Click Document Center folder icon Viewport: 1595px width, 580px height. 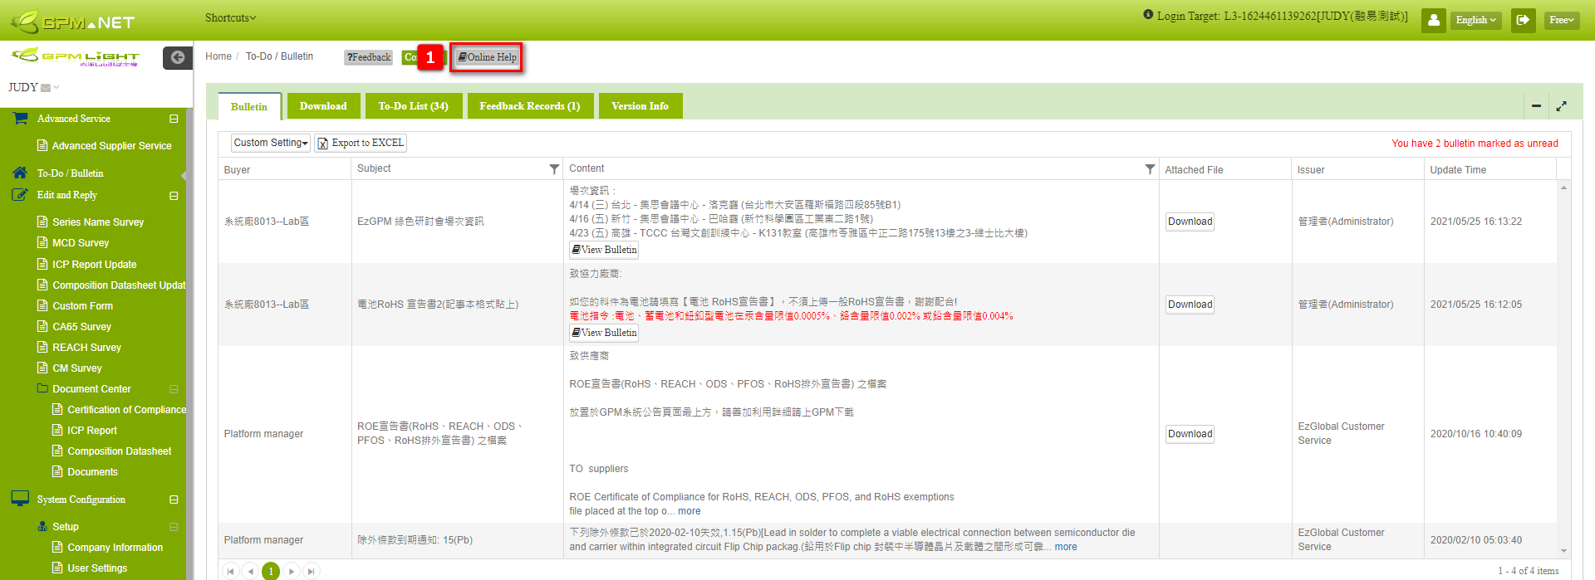coord(42,388)
